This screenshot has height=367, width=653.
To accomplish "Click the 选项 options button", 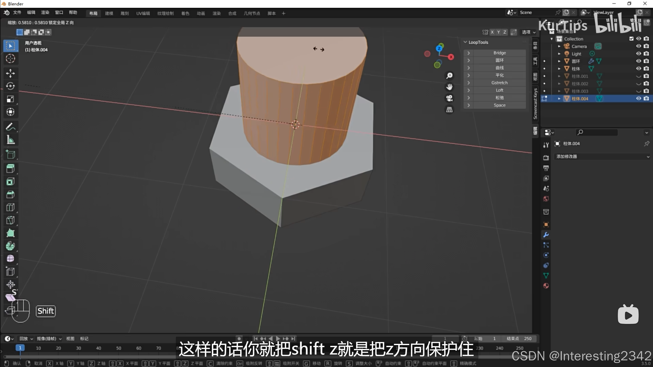I will 528,32.
